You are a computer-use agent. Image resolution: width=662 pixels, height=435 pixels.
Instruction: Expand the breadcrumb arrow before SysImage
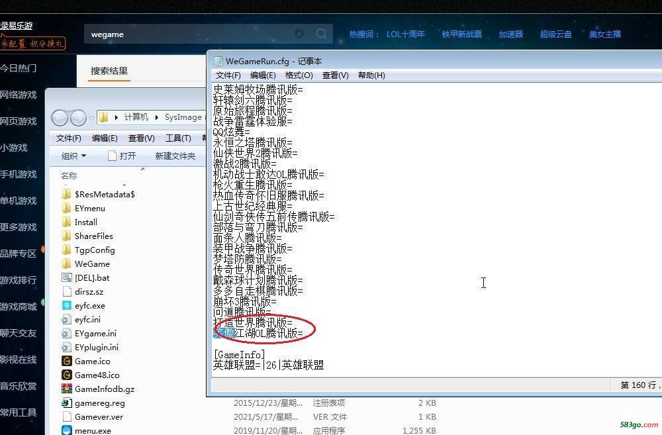tap(157, 117)
